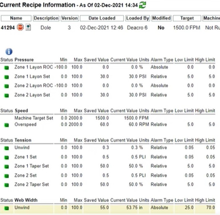The image size is (220, 215).
Task: Click the Pressure section heading
Action: click(24, 59)
